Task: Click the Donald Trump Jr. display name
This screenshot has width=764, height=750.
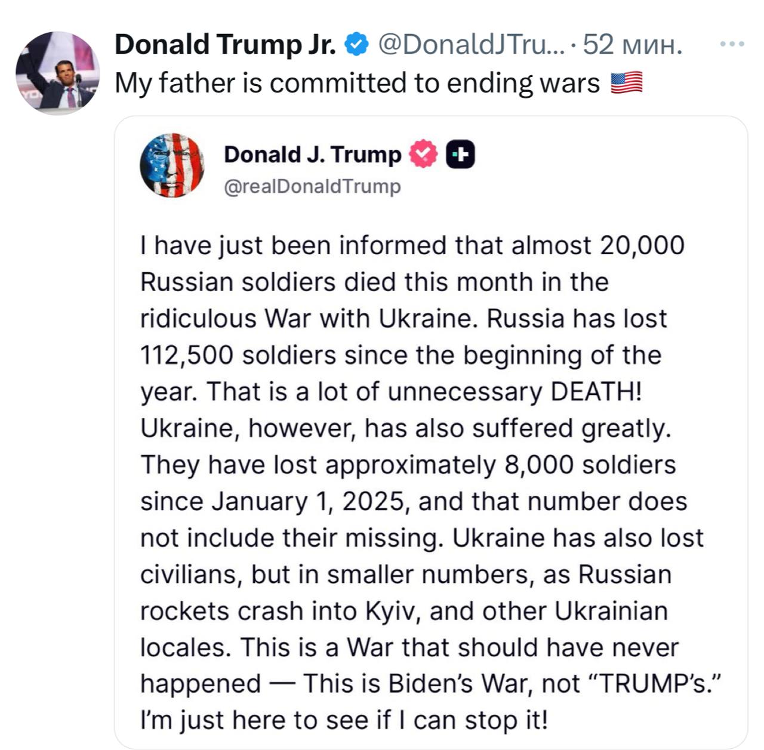Action: click(225, 45)
